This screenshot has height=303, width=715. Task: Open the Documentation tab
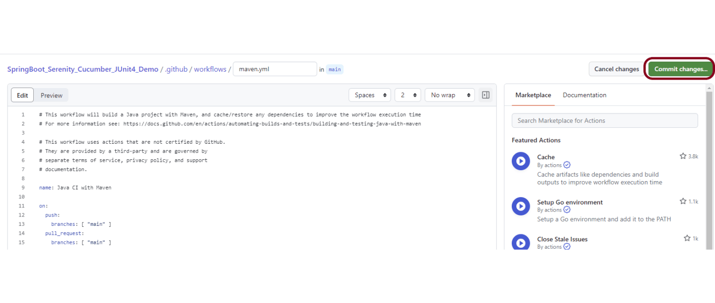[584, 95]
